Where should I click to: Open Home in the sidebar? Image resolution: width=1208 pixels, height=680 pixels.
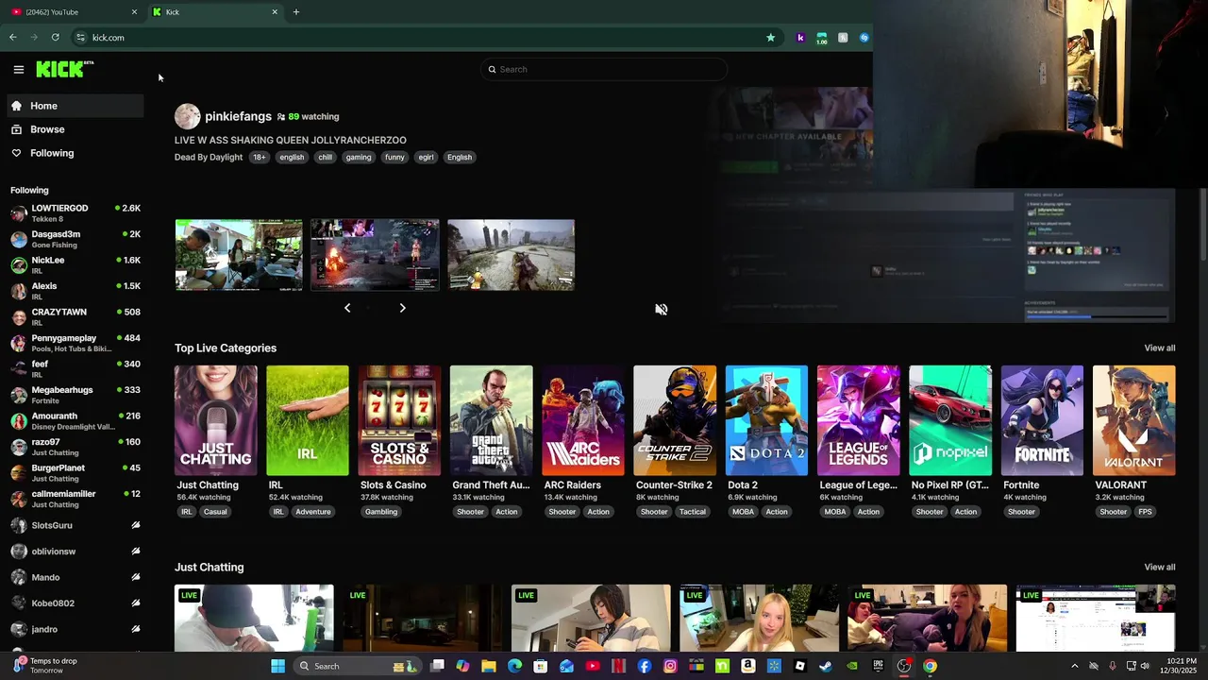(75, 106)
